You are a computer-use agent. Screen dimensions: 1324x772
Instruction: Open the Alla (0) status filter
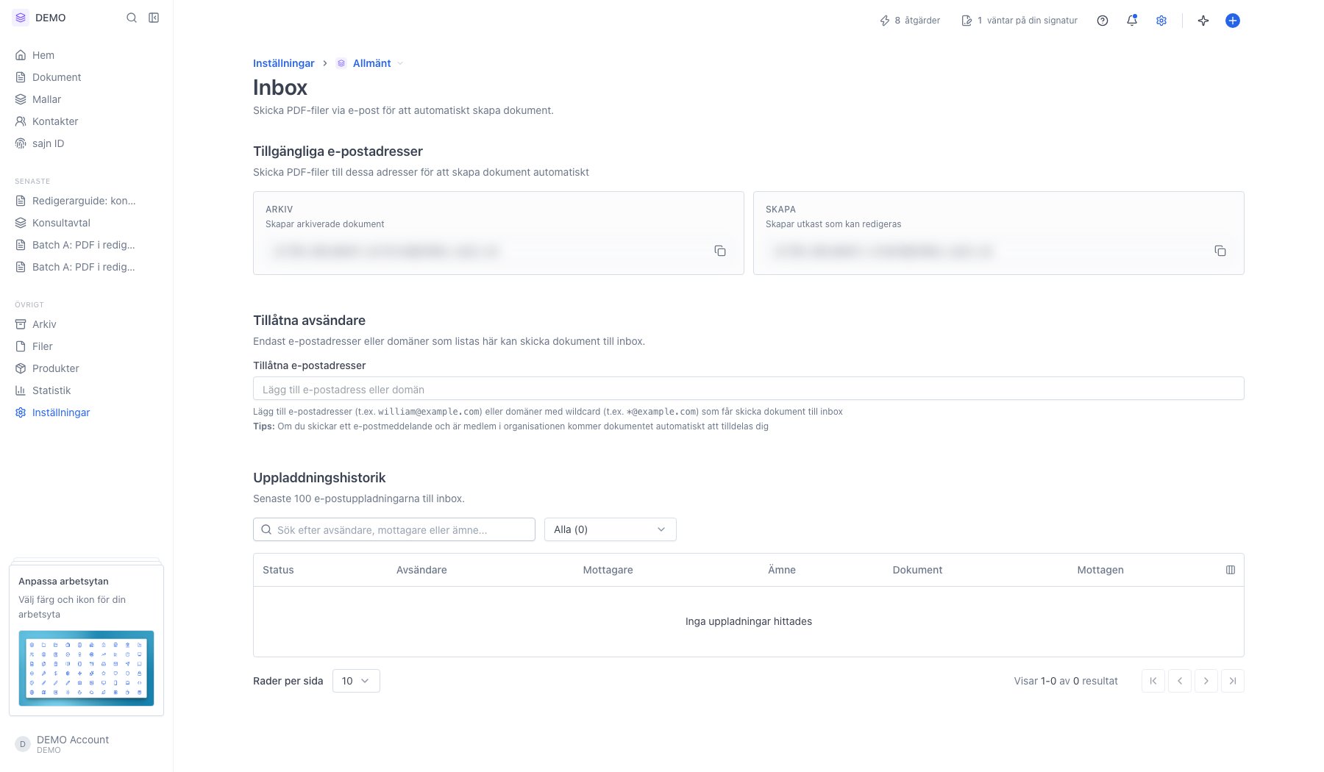611,529
